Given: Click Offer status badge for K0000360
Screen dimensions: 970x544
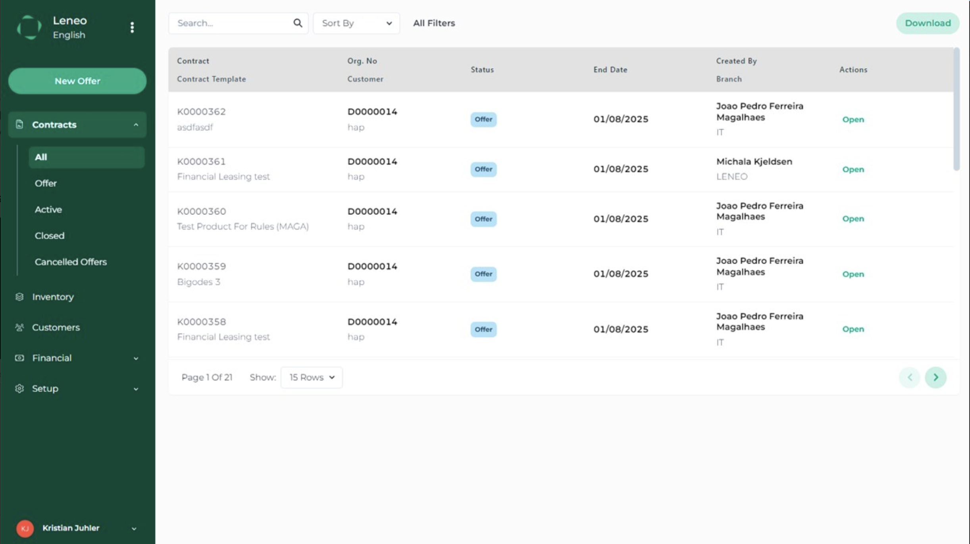Looking at the screenshot, I should coord(483,219).
